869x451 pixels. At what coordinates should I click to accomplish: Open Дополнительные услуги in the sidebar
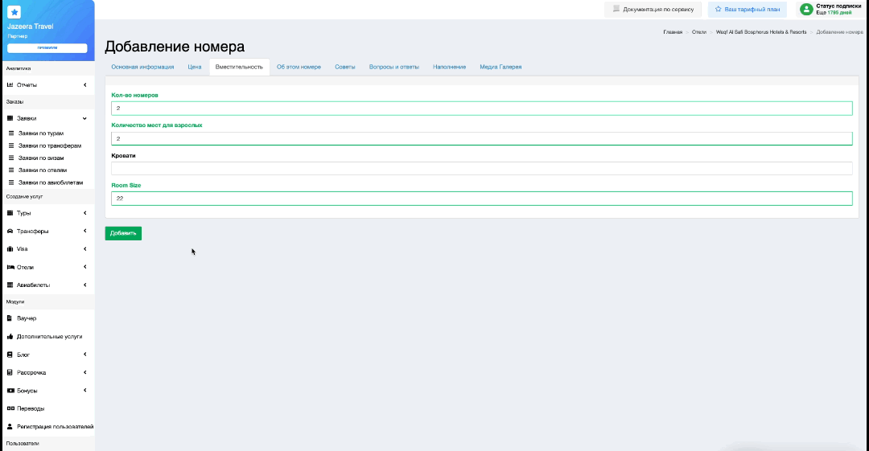pyautogui.click(x=49, y=337)
